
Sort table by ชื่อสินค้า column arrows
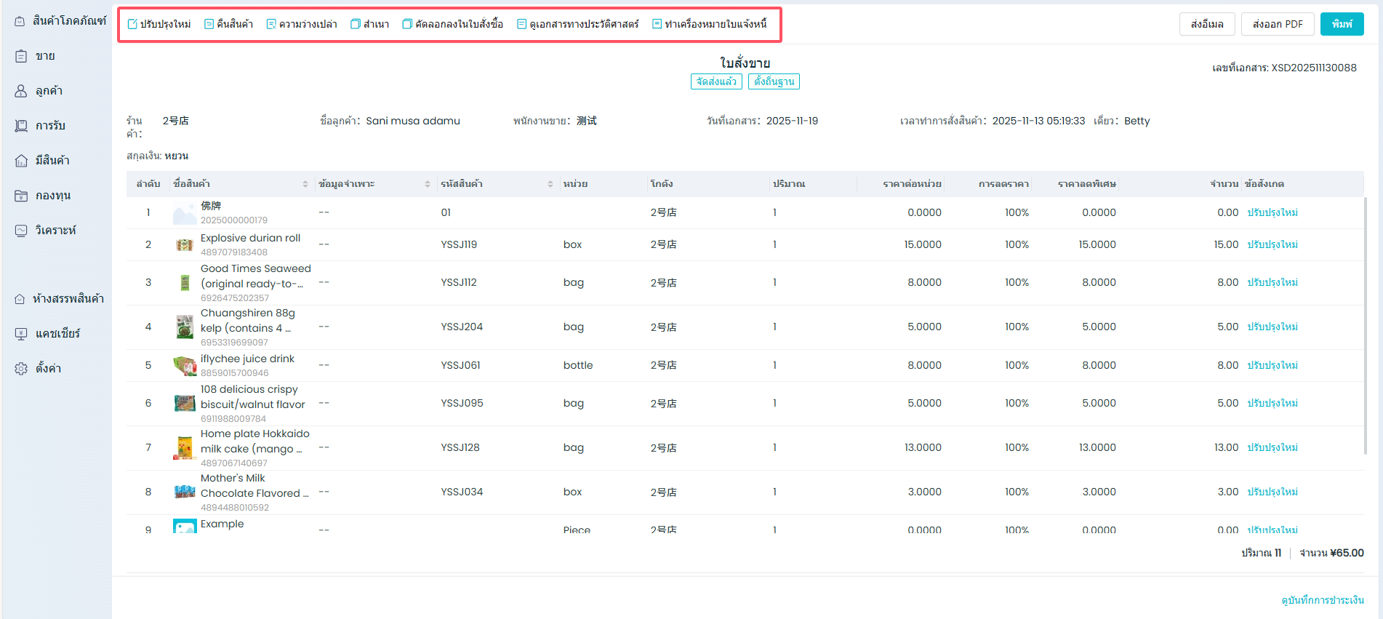coord(305,184)
